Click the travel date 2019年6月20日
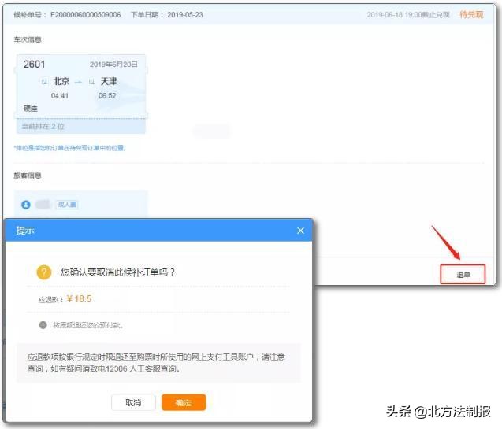The width and height of the screenshot is (502, 429). (x=113, y=65)
